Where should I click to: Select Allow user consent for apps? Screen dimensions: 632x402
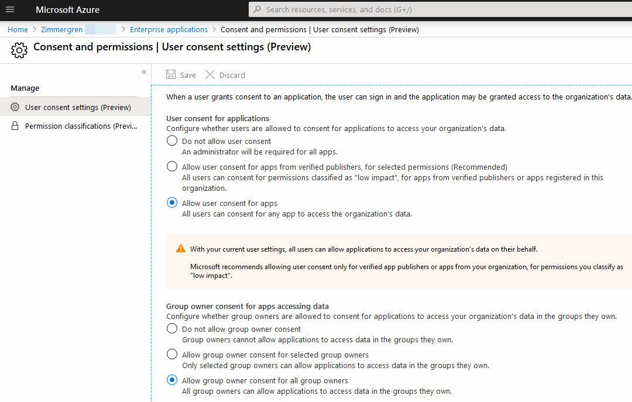point(172,203)
